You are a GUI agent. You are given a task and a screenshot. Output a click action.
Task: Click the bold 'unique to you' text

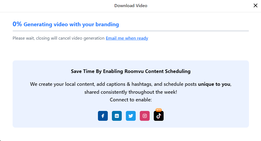(214, 84)
